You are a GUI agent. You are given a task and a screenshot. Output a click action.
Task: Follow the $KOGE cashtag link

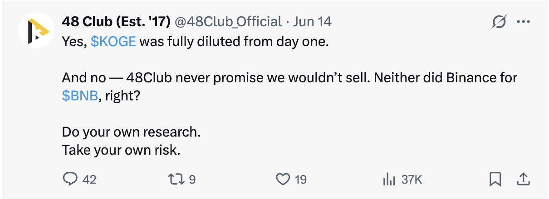(x=113, y=42)
